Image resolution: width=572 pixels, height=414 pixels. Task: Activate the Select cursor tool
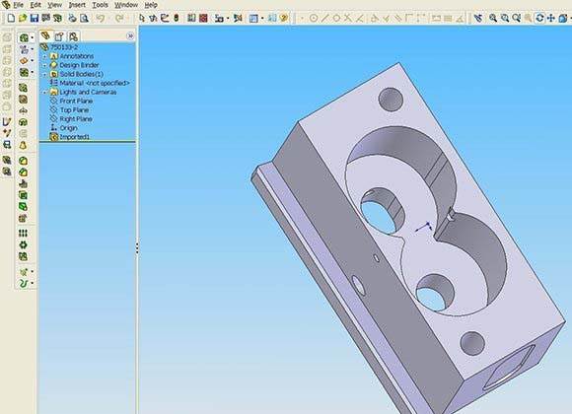(142, 18)
